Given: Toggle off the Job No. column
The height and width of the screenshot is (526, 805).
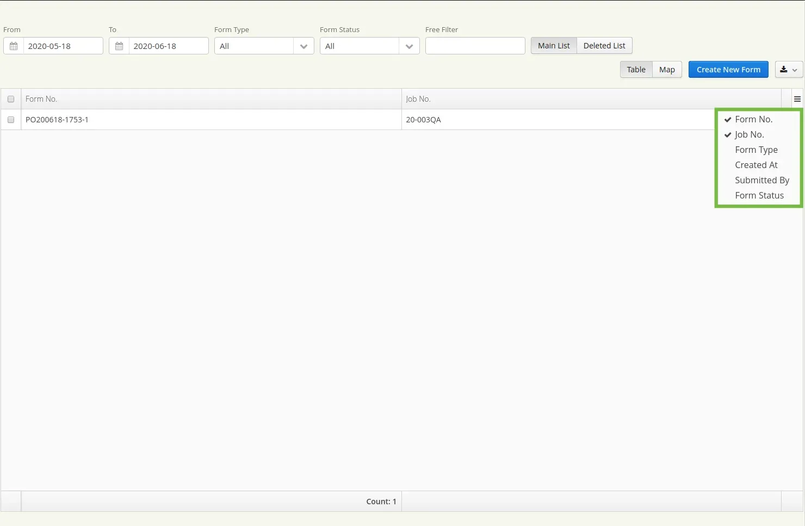Looking at the screenshot, I should [x=749, y=134].
